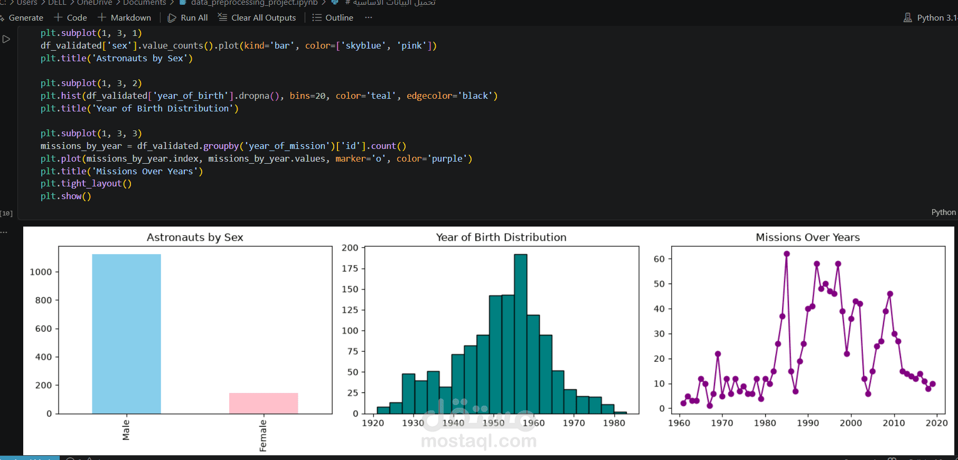This screenshot has width=958, height=460.
Task: Click the plt.show() line in code cell
Action: 66,196
